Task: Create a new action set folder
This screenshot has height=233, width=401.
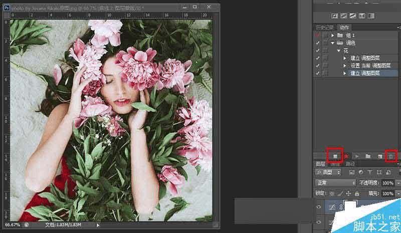Action: tap(368, 156)
